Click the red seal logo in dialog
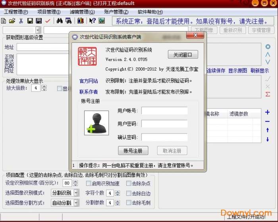 click(87, 56)
